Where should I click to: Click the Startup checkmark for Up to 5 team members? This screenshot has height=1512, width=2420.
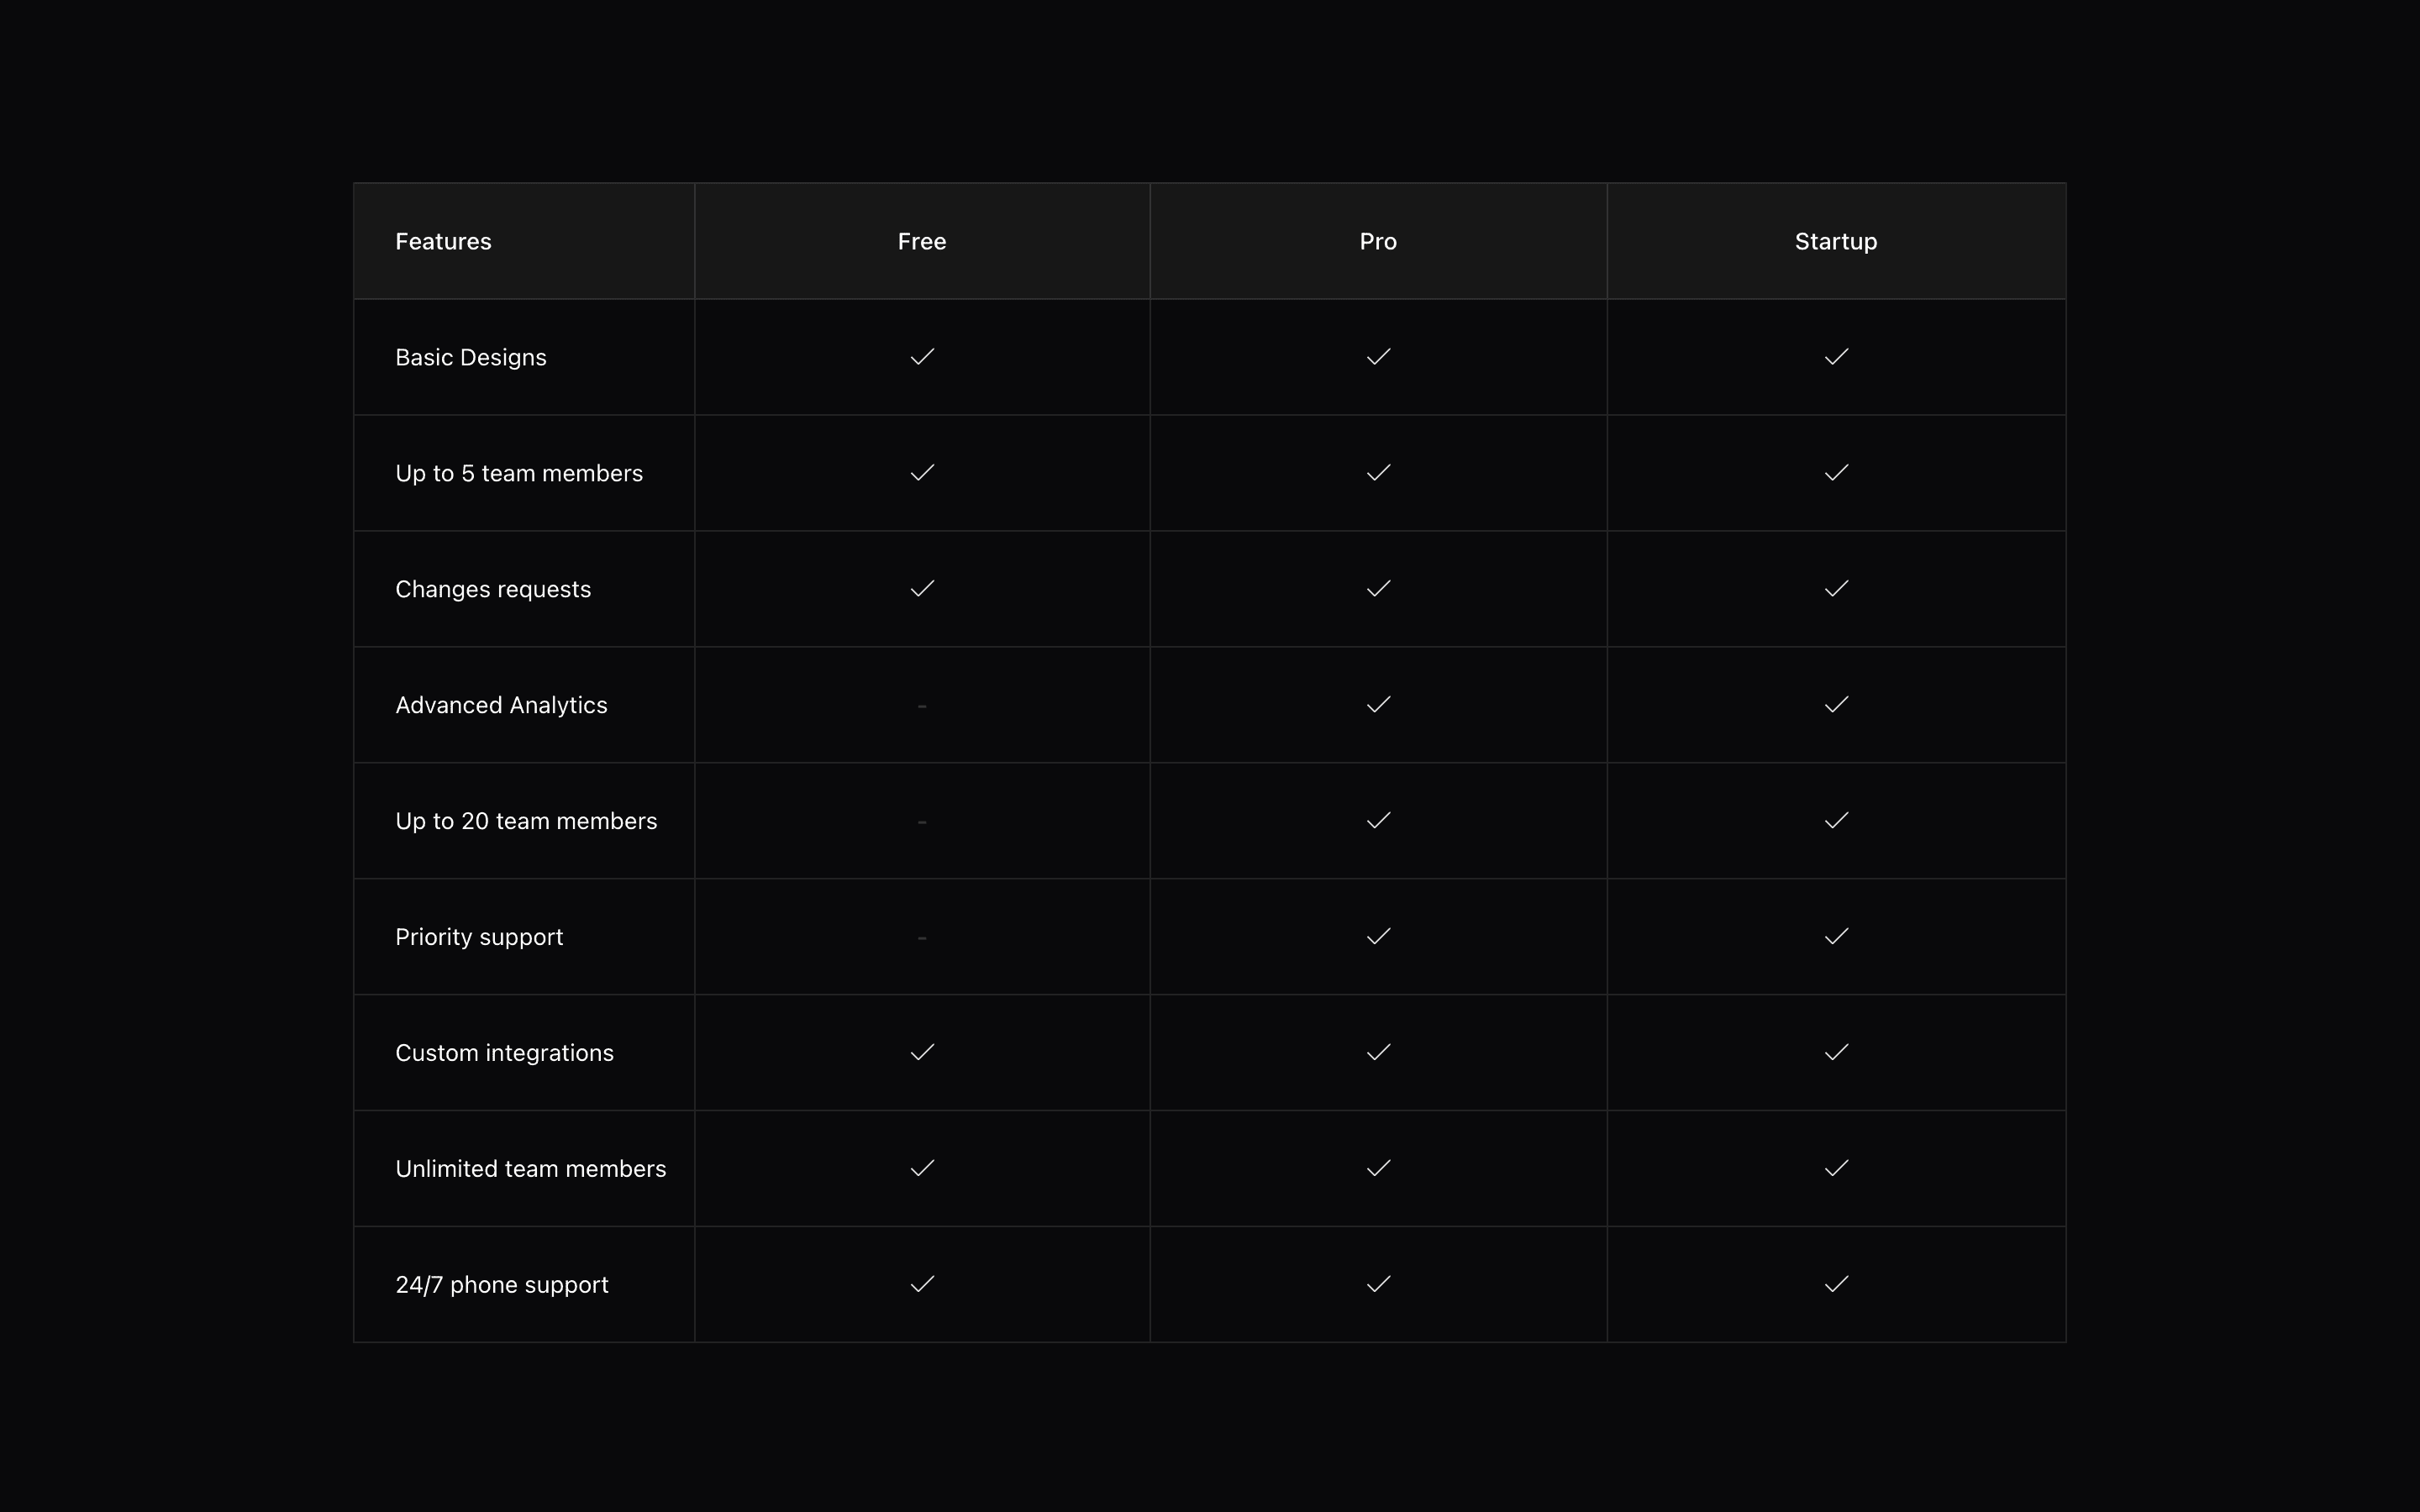[x=1836, y=473]
